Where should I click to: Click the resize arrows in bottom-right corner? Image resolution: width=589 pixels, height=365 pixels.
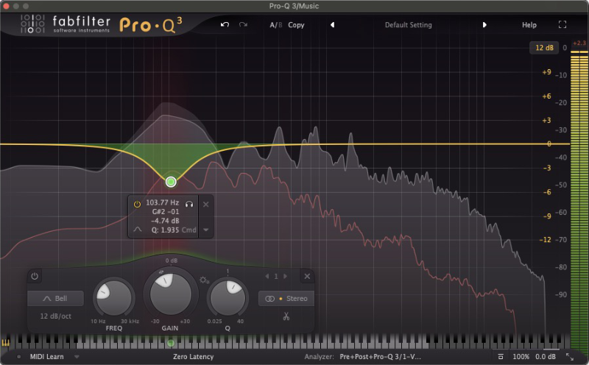(569, 357)
